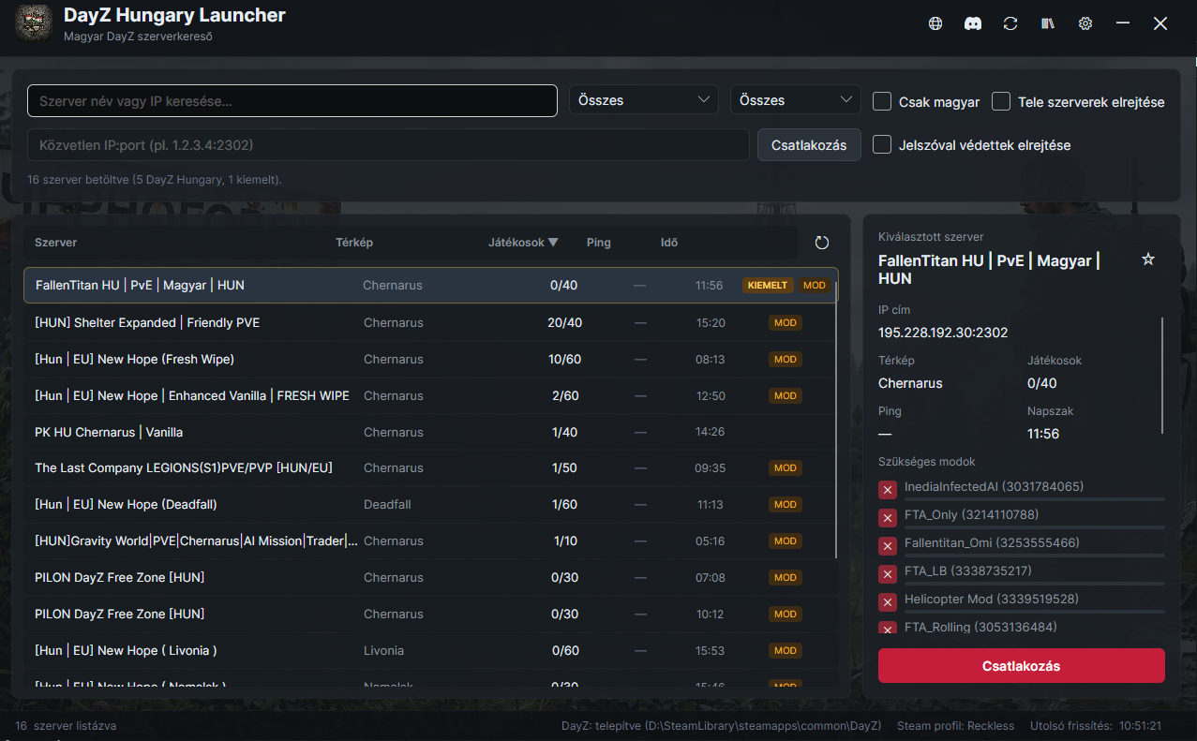Sort by Játékosok column header
Screen dimensions: 1197x741
click(x=523, y=243)
